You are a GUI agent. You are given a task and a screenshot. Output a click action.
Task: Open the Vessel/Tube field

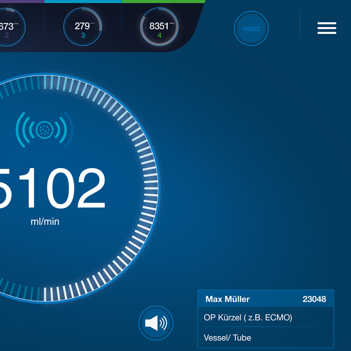[x=265, y=338]
